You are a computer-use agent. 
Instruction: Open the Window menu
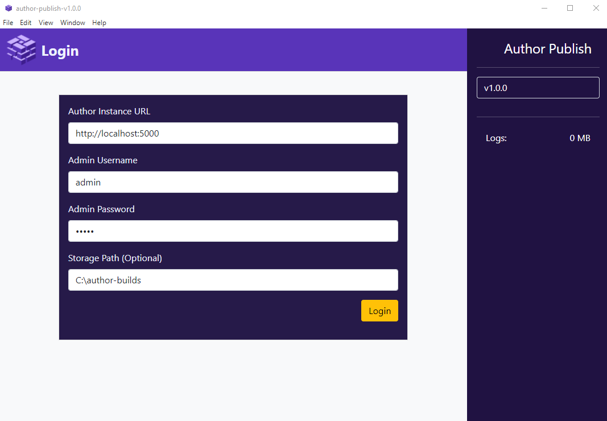(72, 23)
